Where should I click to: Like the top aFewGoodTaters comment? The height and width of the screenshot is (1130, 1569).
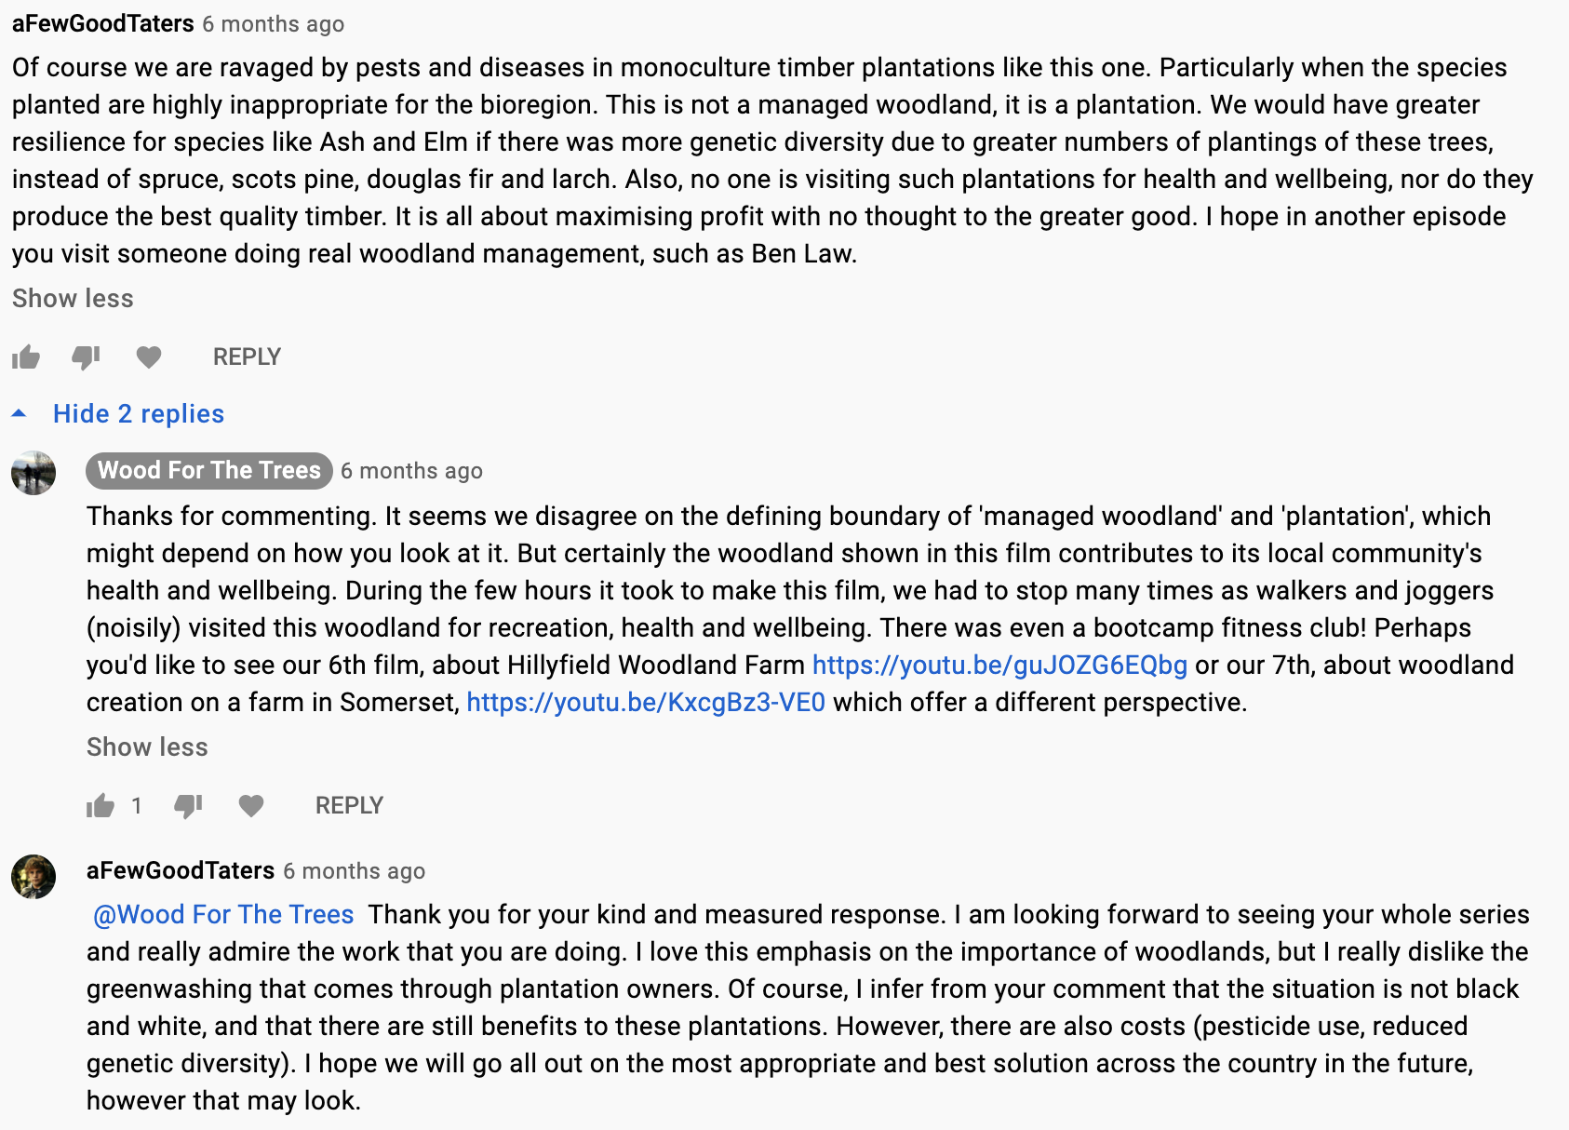pyautogui.click(x=26, y=357)
